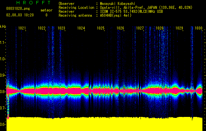Click the 1023 time marker

pyautogui.click(x=61, y=28)
